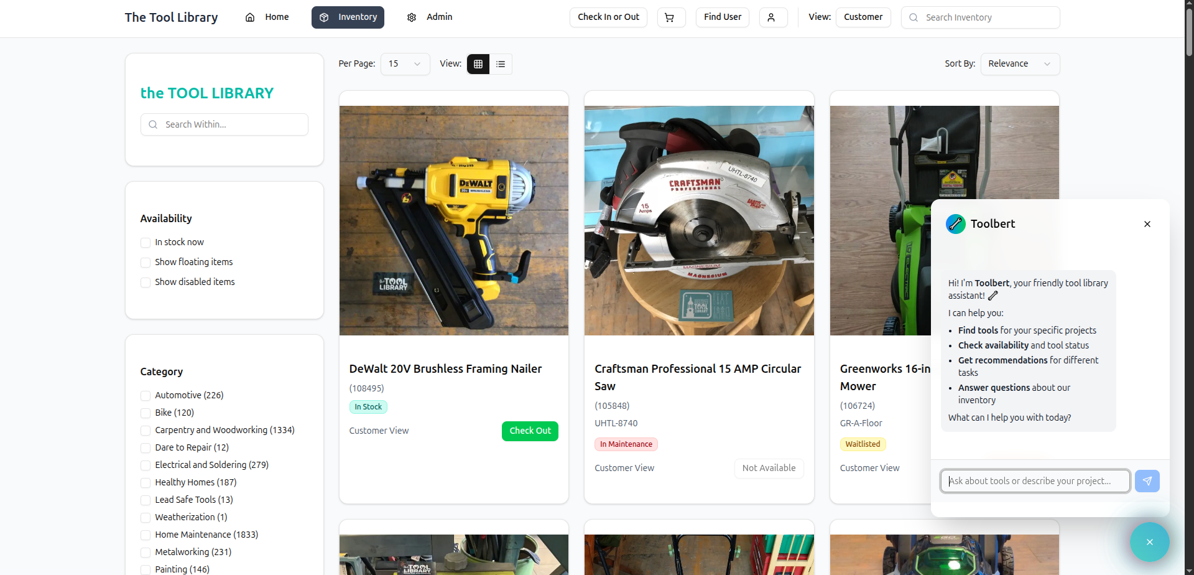Open DeWalt 20V Brushless Framing Nailer title
This screenshot has width=1194, height=575.
(445, 369)
